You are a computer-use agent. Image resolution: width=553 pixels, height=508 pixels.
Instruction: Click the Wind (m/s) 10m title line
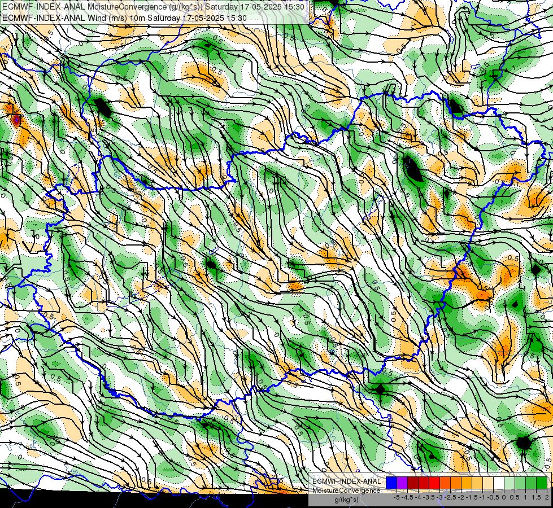click(124, 18)
